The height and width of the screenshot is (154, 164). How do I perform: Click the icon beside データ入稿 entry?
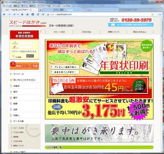11,121
